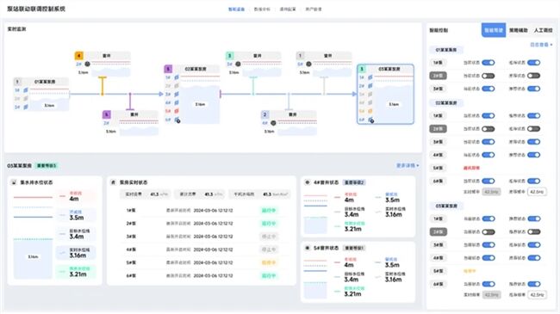Click the orange number 4 well badge
The width and height of the screenshot is (560, 314).
(x=79, y=56)
